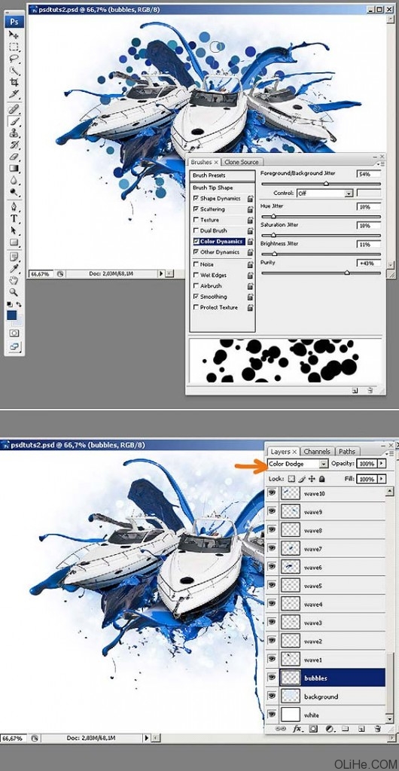Select the Crop tool in toolbox
This screenshot has height=771, width=399.
pos(14,82)
